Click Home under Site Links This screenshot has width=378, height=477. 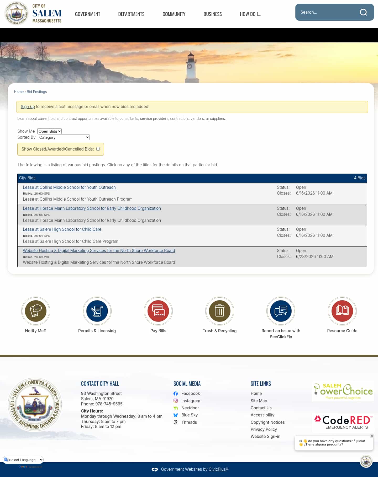click(x=256, y=394)
